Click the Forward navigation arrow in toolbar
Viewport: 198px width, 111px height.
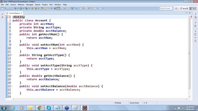100,8
